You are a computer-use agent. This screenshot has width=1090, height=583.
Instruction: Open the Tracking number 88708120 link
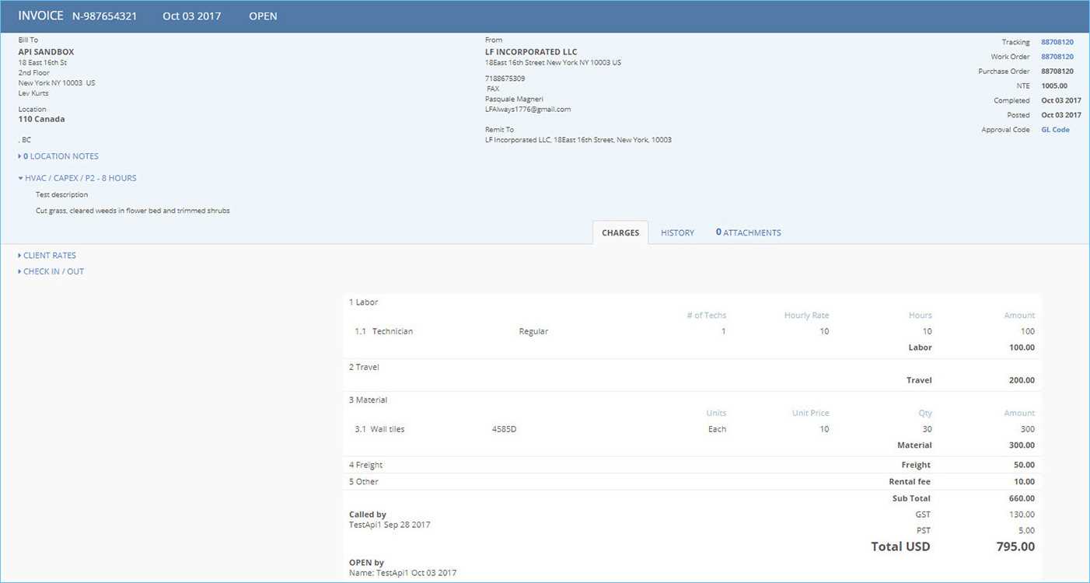(1057, 42)
